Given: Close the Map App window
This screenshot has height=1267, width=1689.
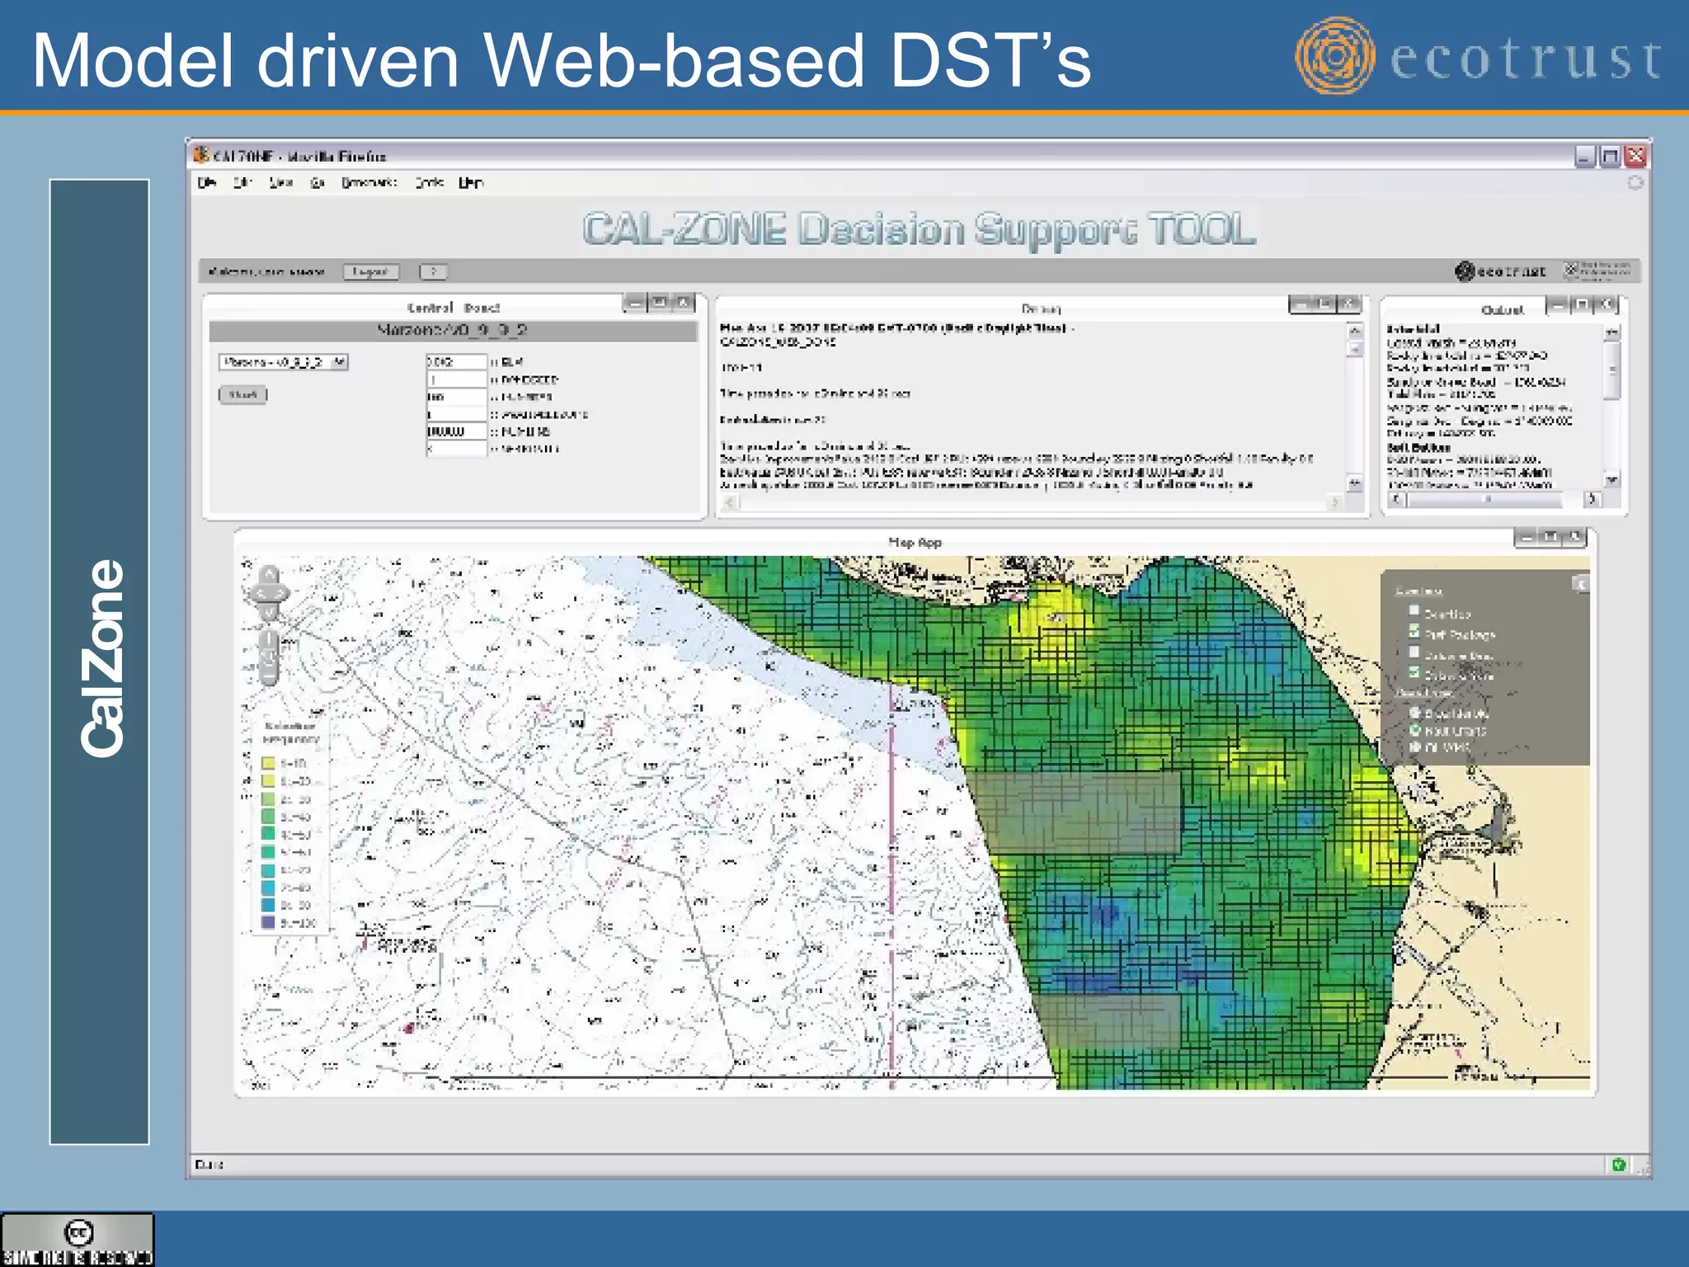Looking at the screenshot, I should click(1574, 538).
